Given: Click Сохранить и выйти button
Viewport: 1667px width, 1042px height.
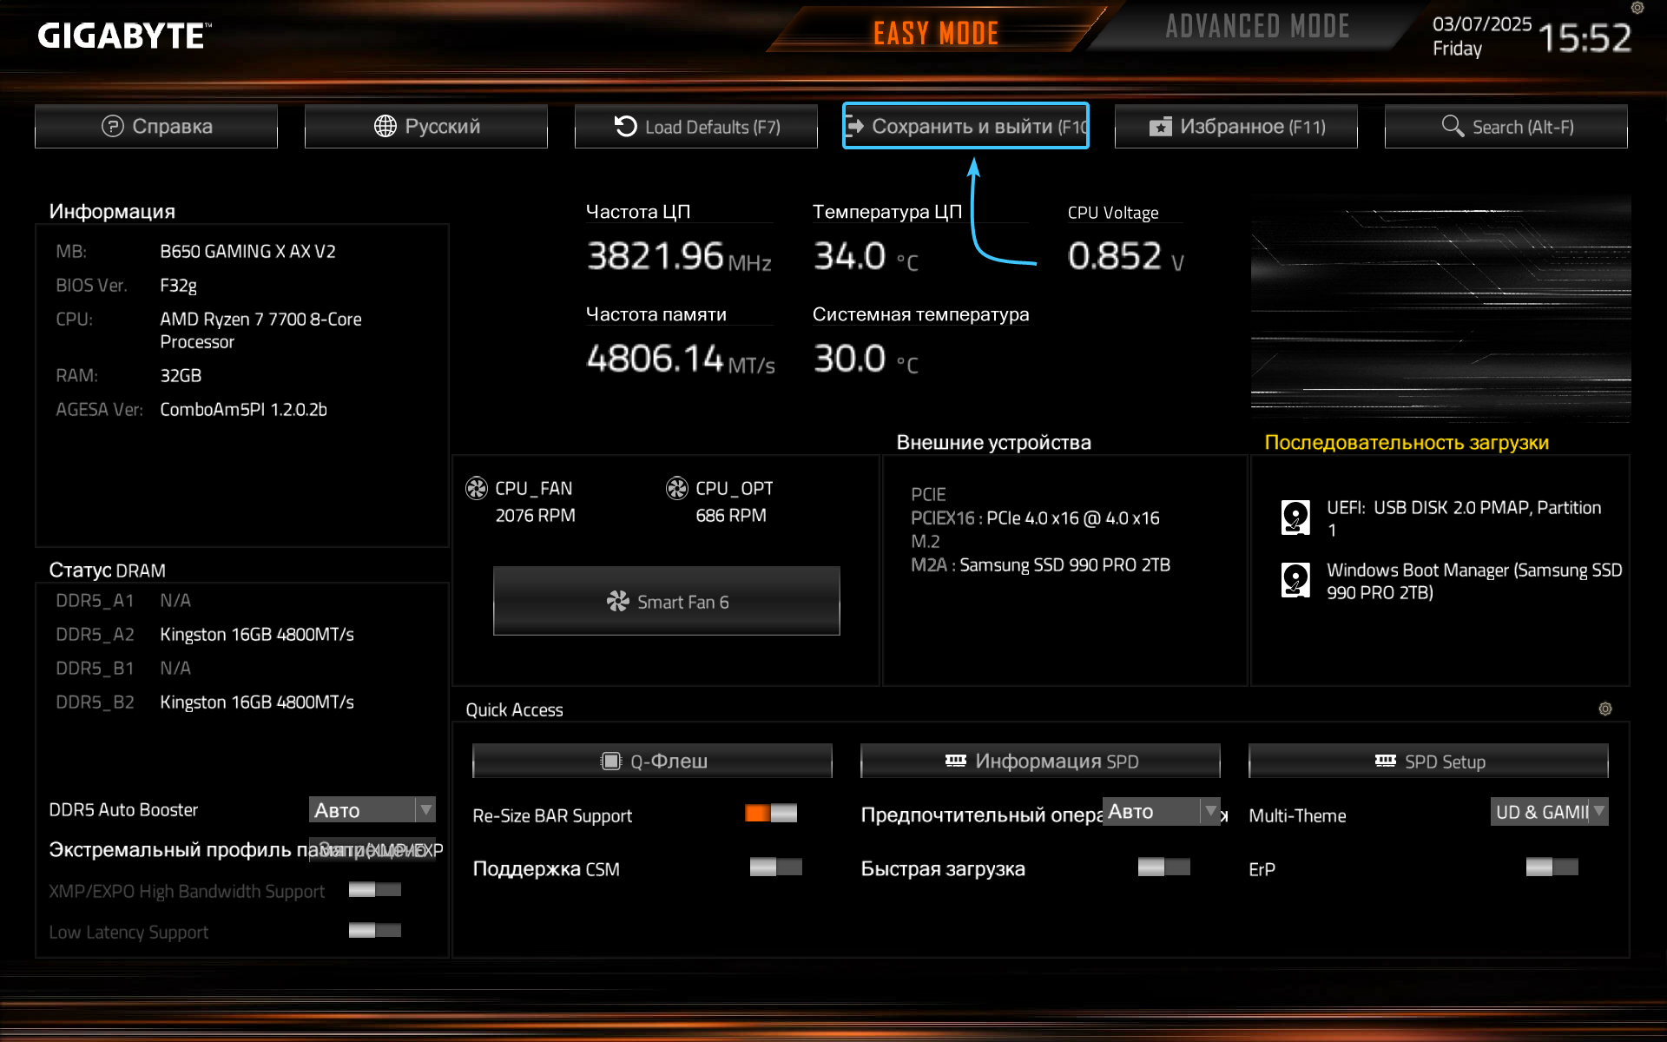Looking at the screenshot, I should pyautogui.click(x=965, y=127).
